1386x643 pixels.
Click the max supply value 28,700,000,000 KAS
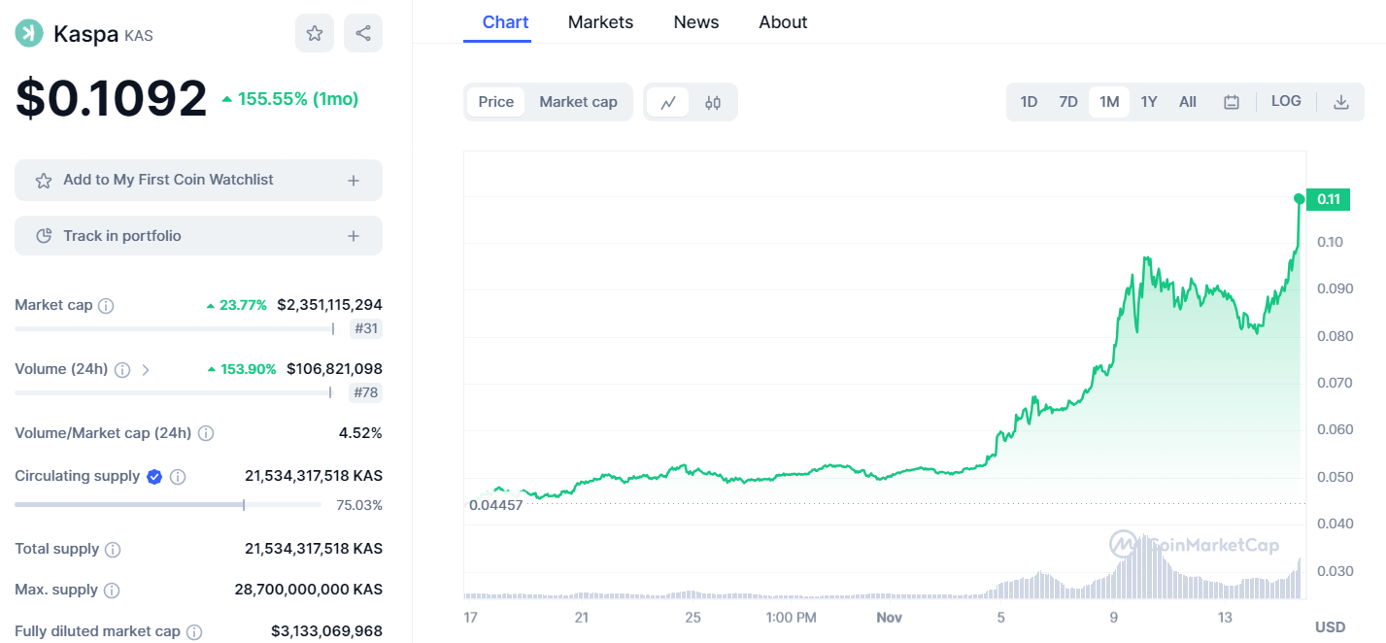point(309,590)
